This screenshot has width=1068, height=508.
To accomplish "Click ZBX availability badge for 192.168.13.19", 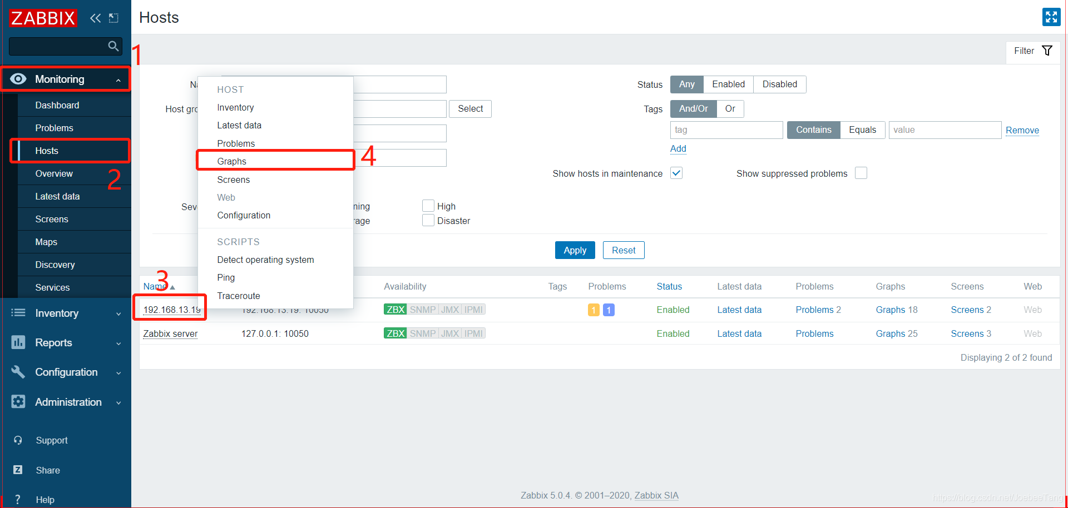I will click(395, 310).
